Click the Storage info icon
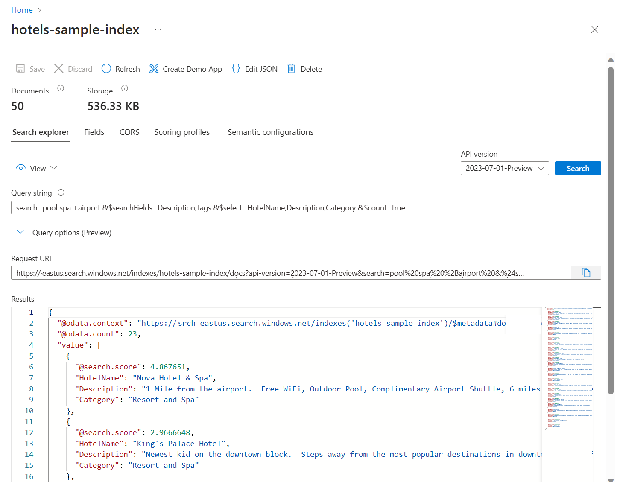617x482 pixels. click(x=125, y=88)
